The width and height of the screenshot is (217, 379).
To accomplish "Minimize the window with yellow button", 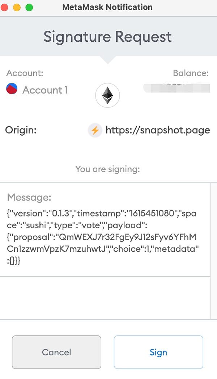I will (17, 7).
